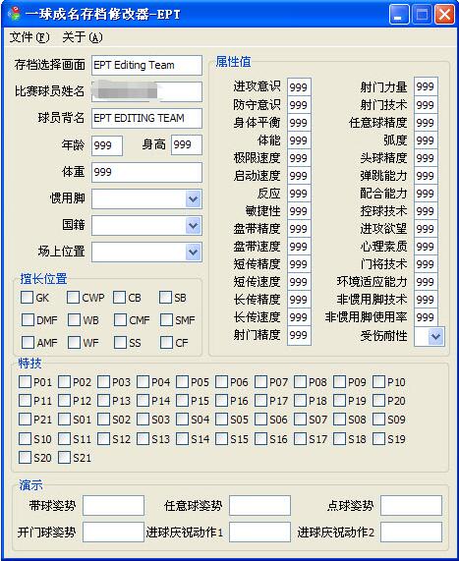
Task: Tick the SMF position checkbox
Action: pyautogui.click(x=166, y=320)
